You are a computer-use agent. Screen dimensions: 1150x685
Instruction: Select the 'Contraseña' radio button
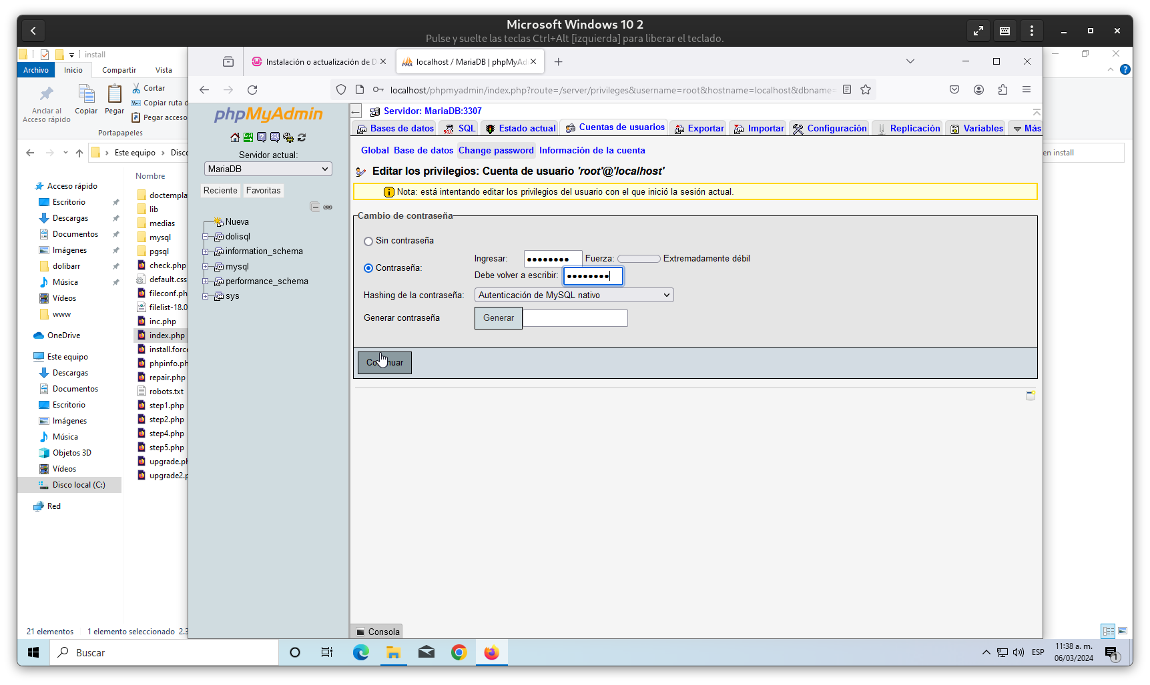click(x=368, y=268)
